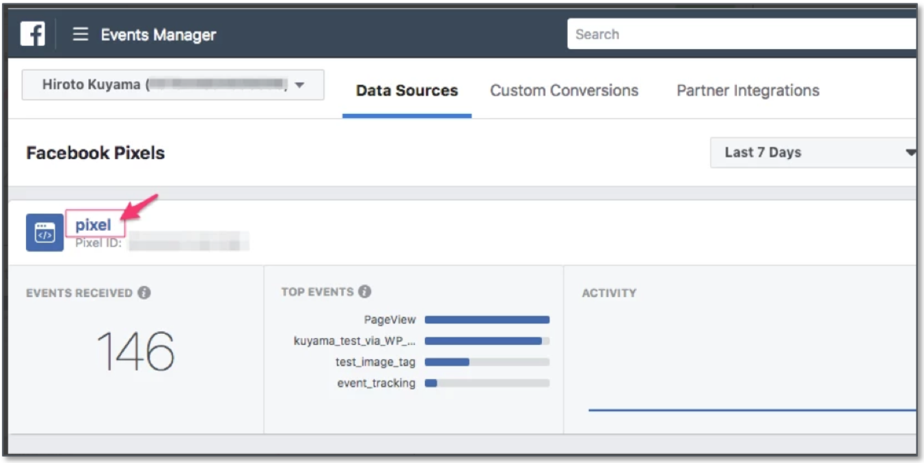Click the Events Manager title
The image size is (924, 463).
[x=158, y=35]
